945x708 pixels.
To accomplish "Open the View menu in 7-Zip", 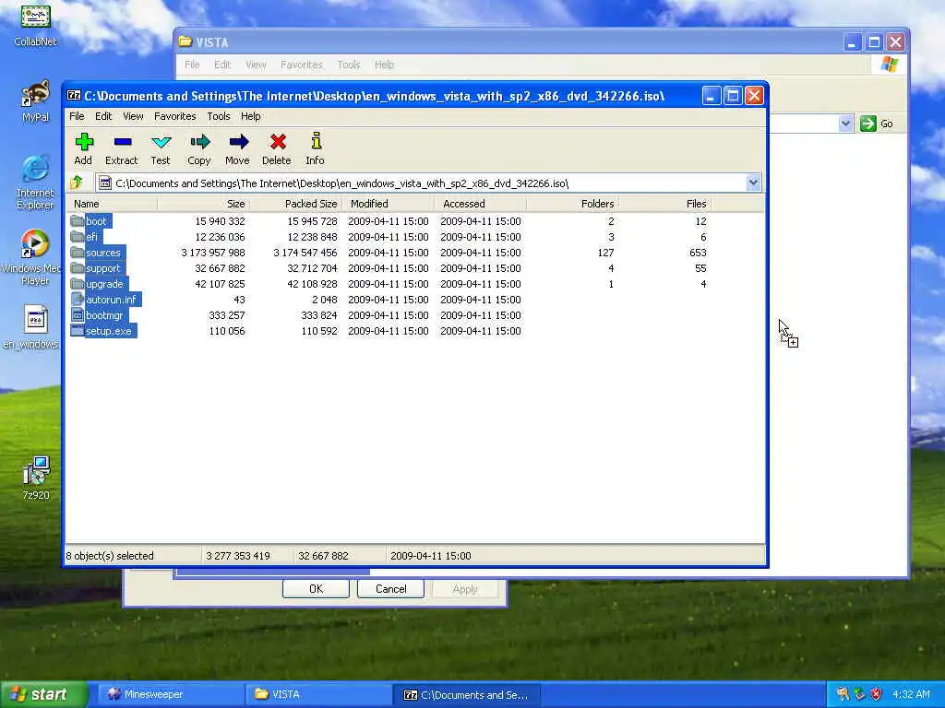I will coord(133,116).
